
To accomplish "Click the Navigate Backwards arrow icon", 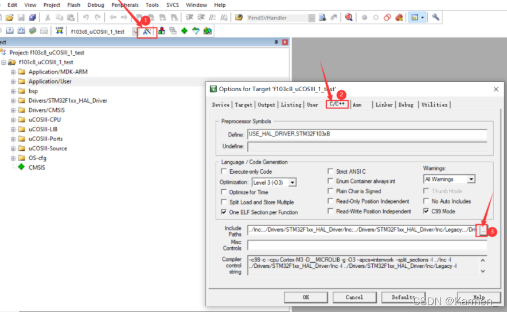I will pyautogui.click(x=112, y=17).
